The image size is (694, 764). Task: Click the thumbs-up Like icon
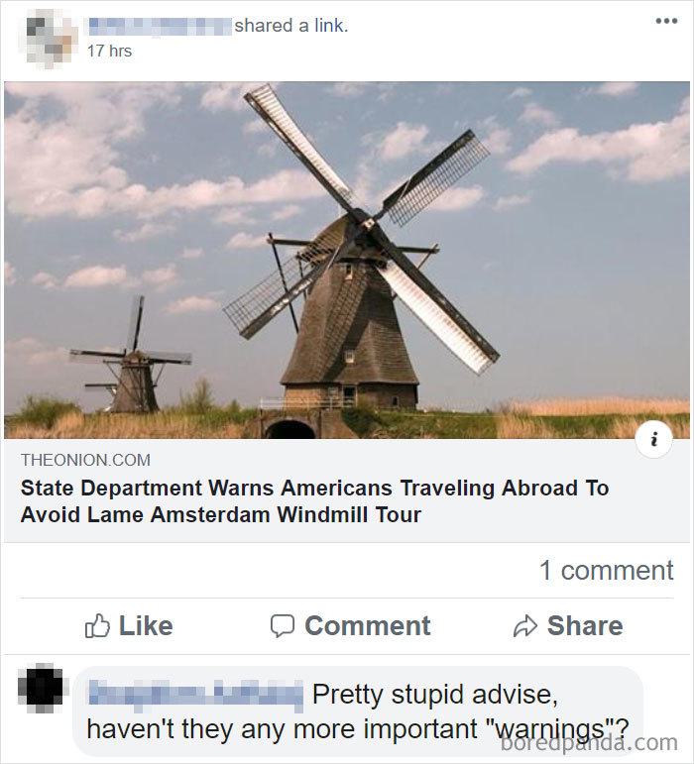click(97, 625)
